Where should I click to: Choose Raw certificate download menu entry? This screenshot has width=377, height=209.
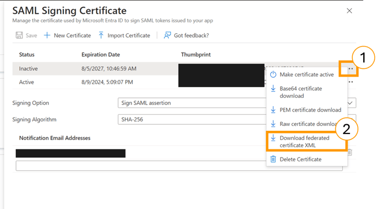tap(306, 124)
